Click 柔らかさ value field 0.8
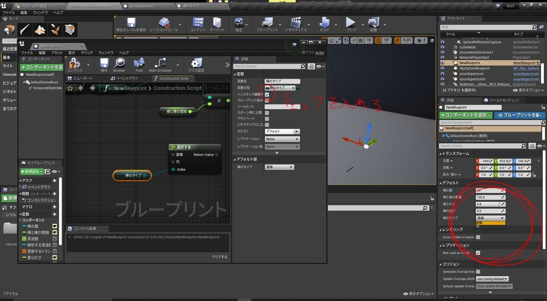Viewport: 547px width, 301px height. [x=490, y=204]
